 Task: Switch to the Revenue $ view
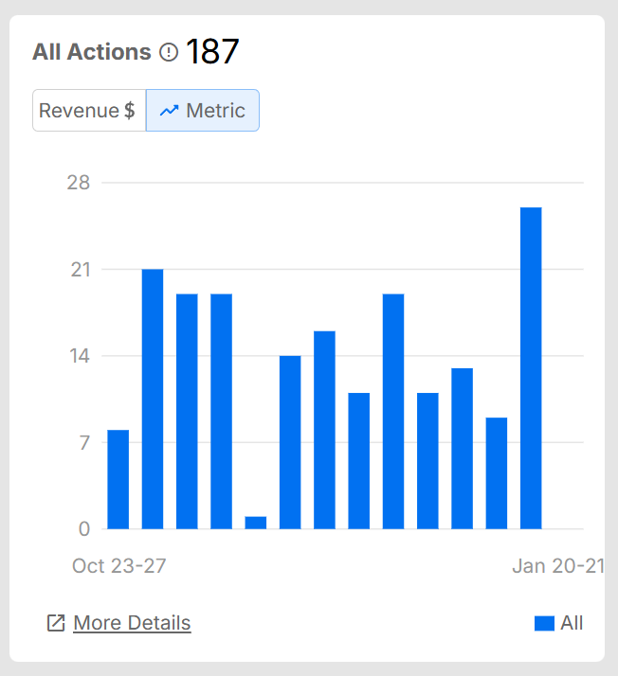click(89, 111)
